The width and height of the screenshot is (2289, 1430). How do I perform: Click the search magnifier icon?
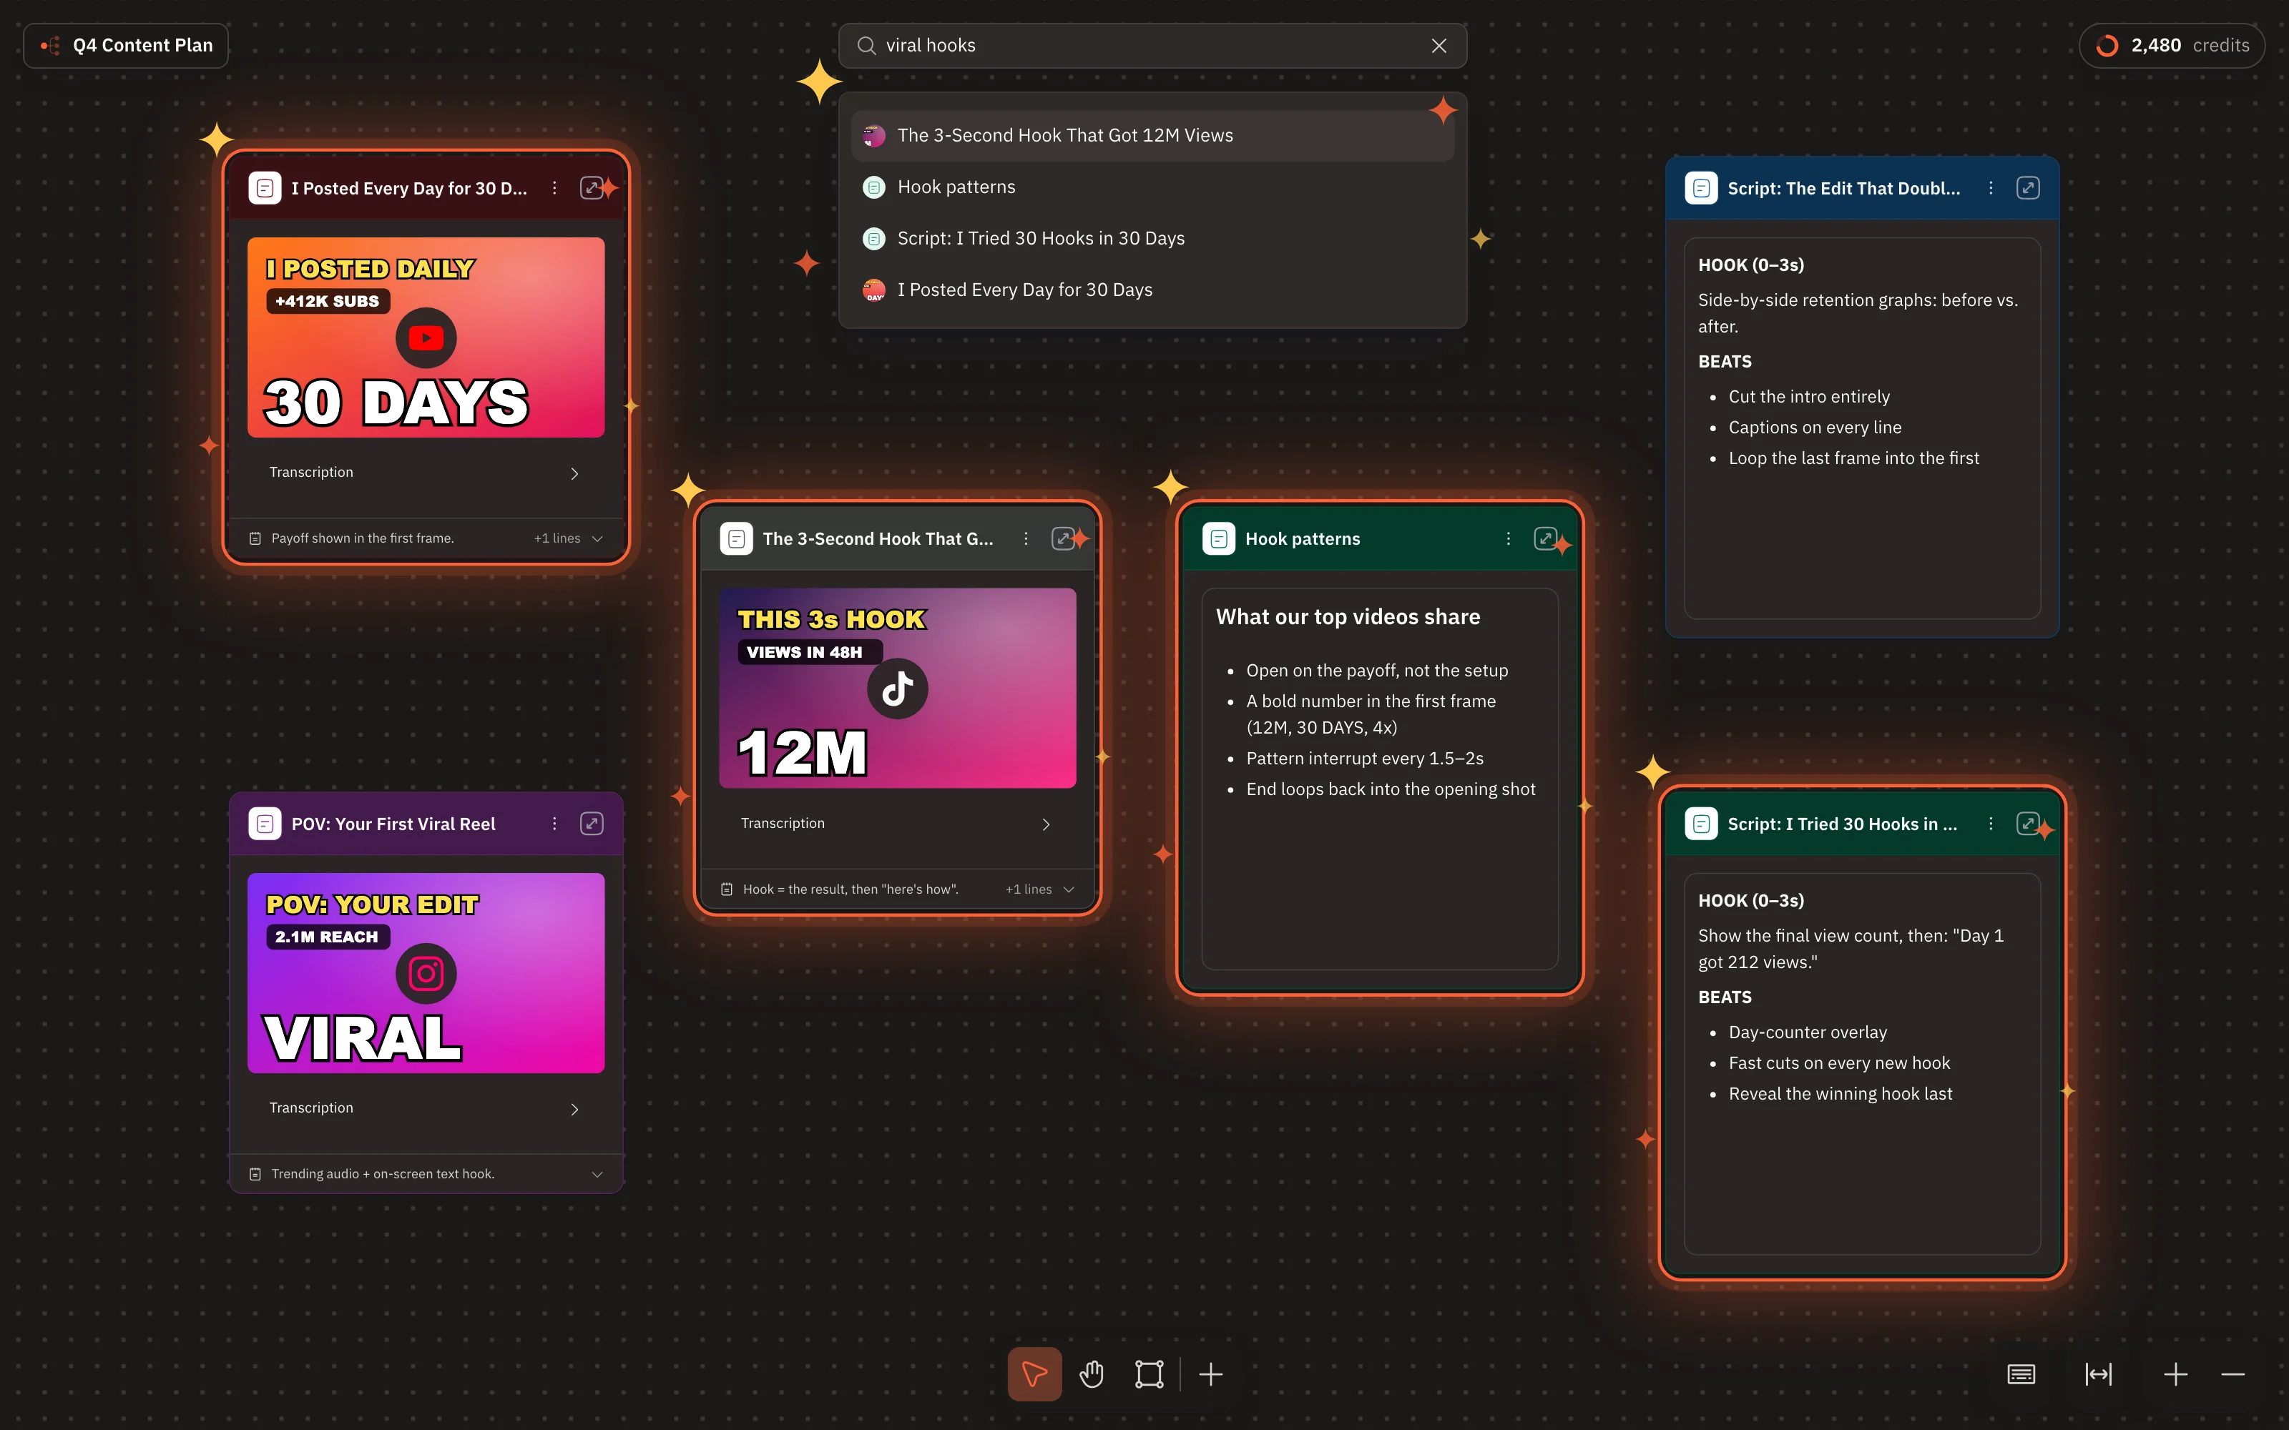866,45
